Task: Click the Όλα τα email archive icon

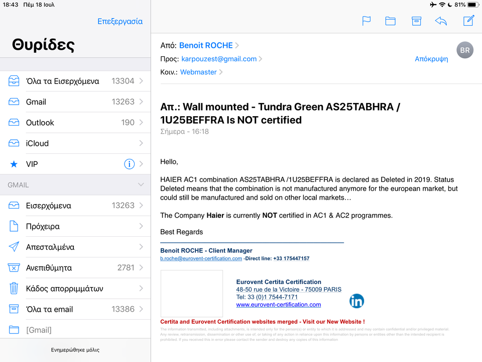Action: tap(14, 309)
